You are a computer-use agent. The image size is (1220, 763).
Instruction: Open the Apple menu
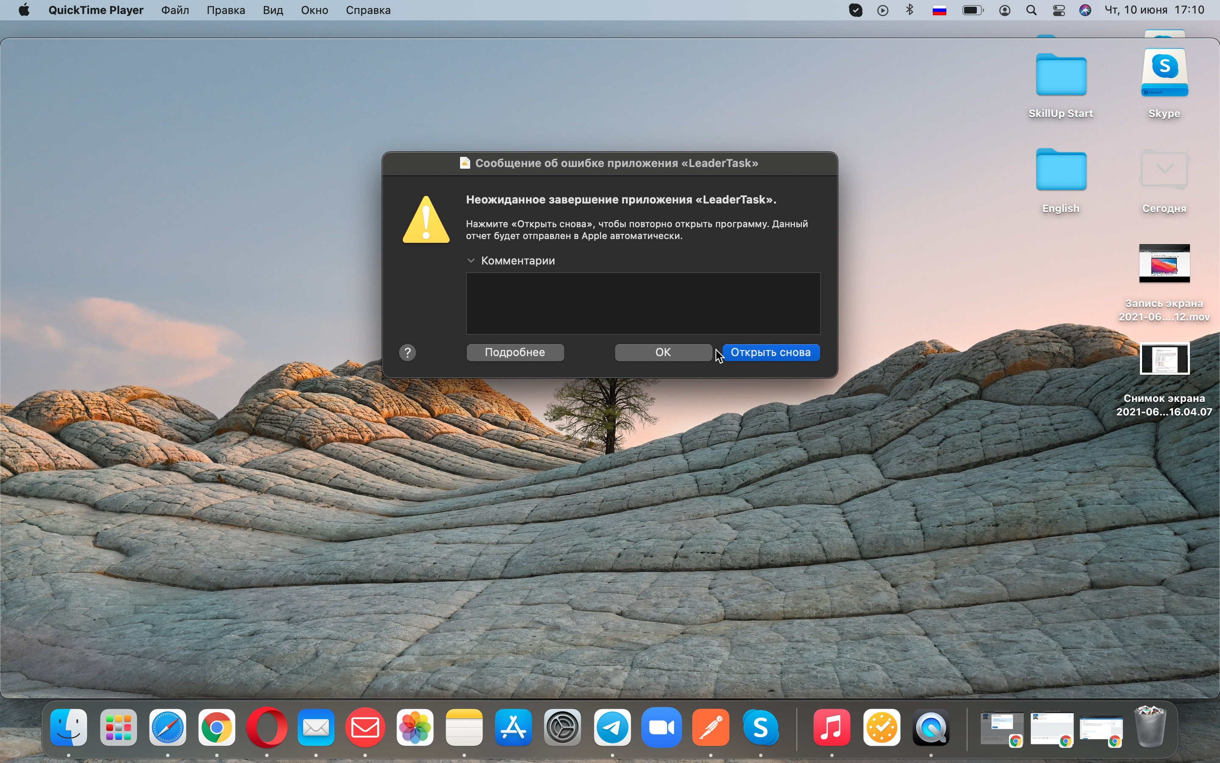coord(24,10)
